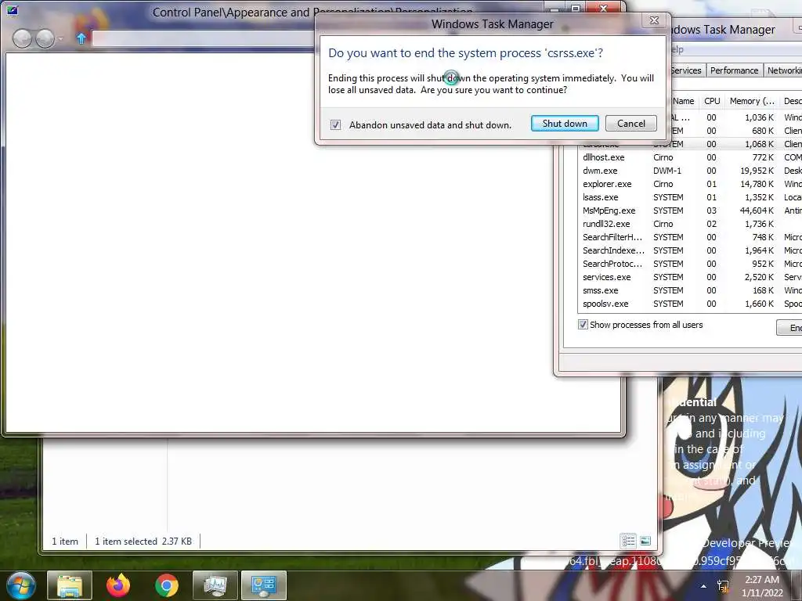Click the Shut down button in dialog
The height and width of the screenshot is (601, 802).
point(565,123)
